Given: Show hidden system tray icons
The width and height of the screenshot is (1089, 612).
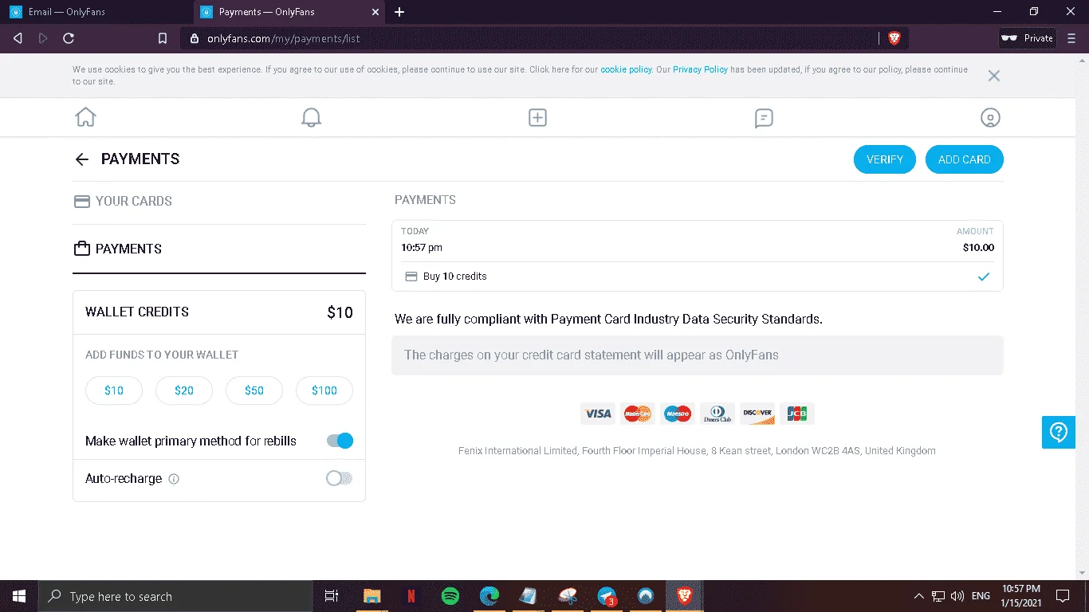Looking at the screenshot, I should coord(918,596).
